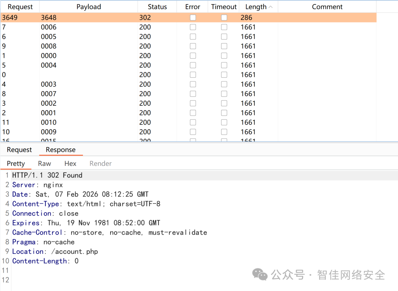Select the Pretty view
398x291 pixels.
[x=16, y=163]
